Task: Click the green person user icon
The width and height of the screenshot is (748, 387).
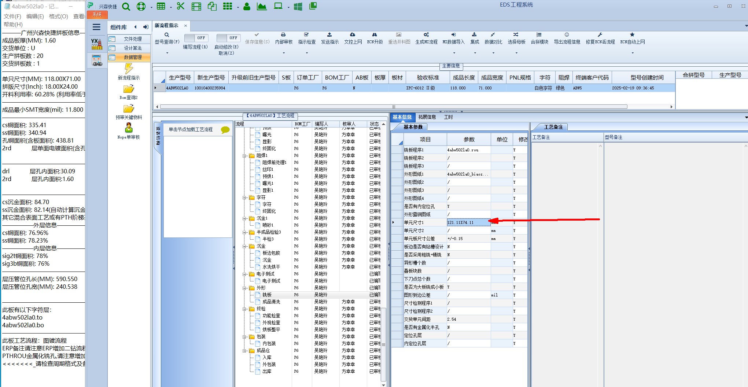Action: click(247, 7)
